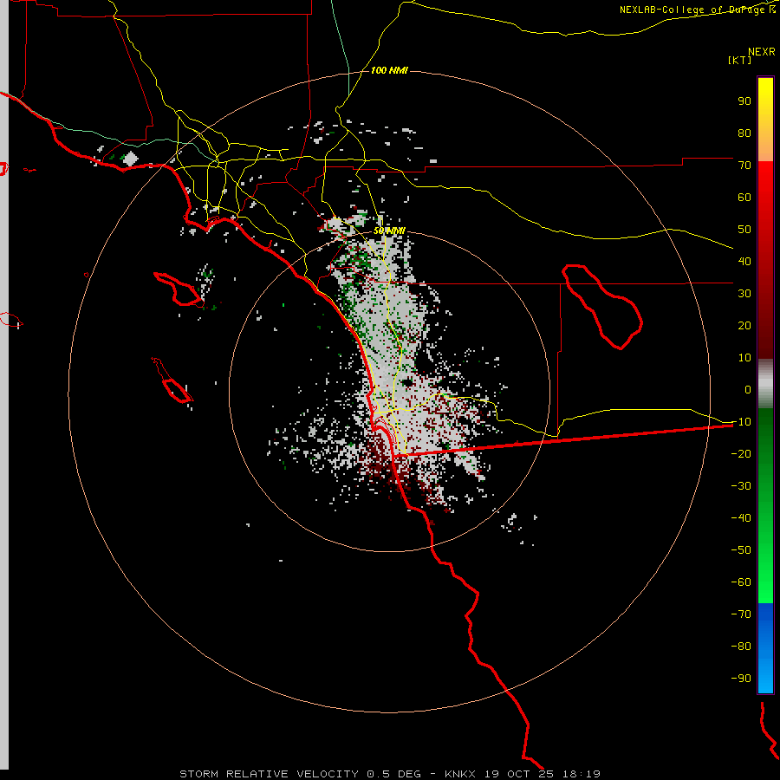Pick the blue band at color bar bottom
This screenshot has width=780, height=780.
click(x=765, y=648)
